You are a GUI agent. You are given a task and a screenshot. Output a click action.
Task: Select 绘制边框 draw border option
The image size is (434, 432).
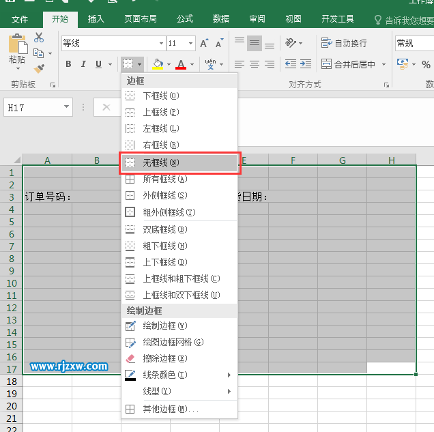[179, 326]
